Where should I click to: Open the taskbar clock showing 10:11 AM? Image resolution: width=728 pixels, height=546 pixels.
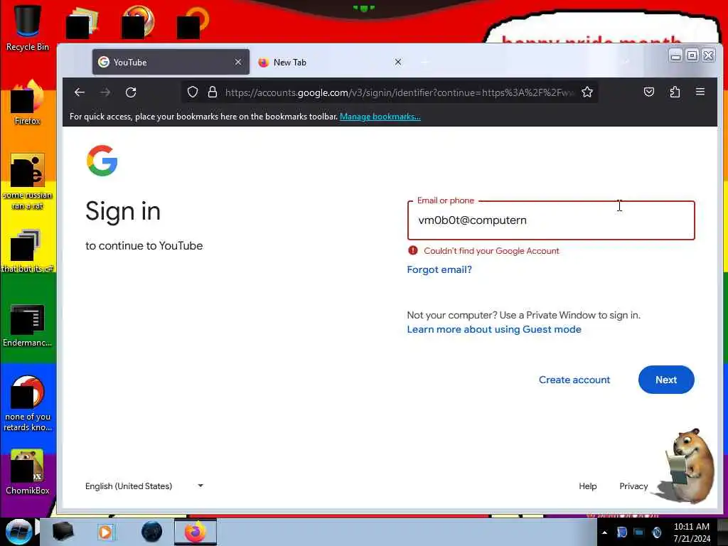(692, 532)
